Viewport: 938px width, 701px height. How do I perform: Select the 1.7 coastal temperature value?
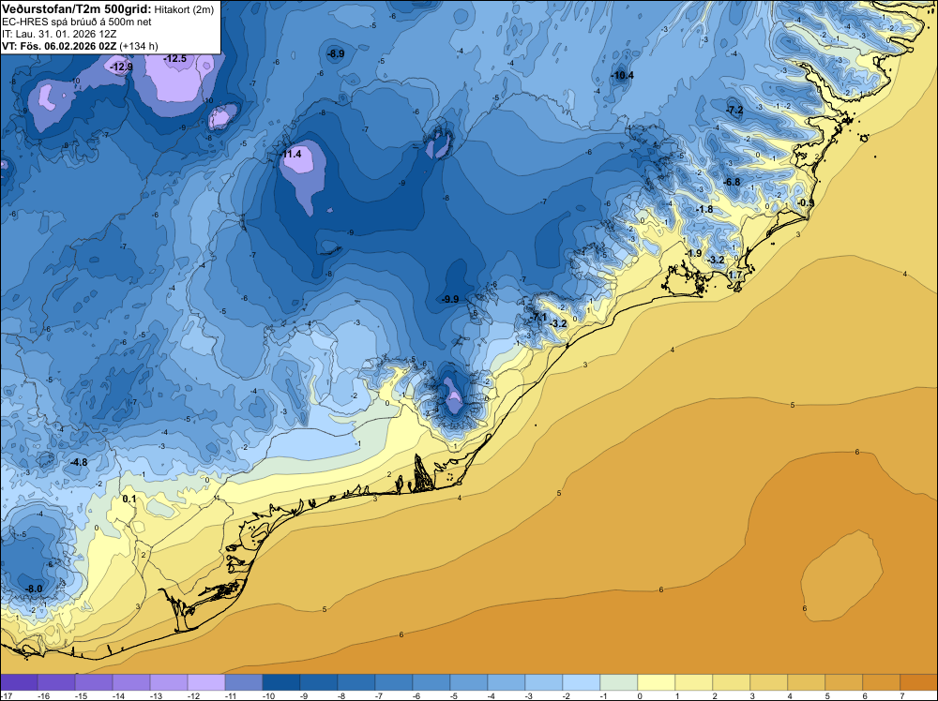[x=735, y=275]
